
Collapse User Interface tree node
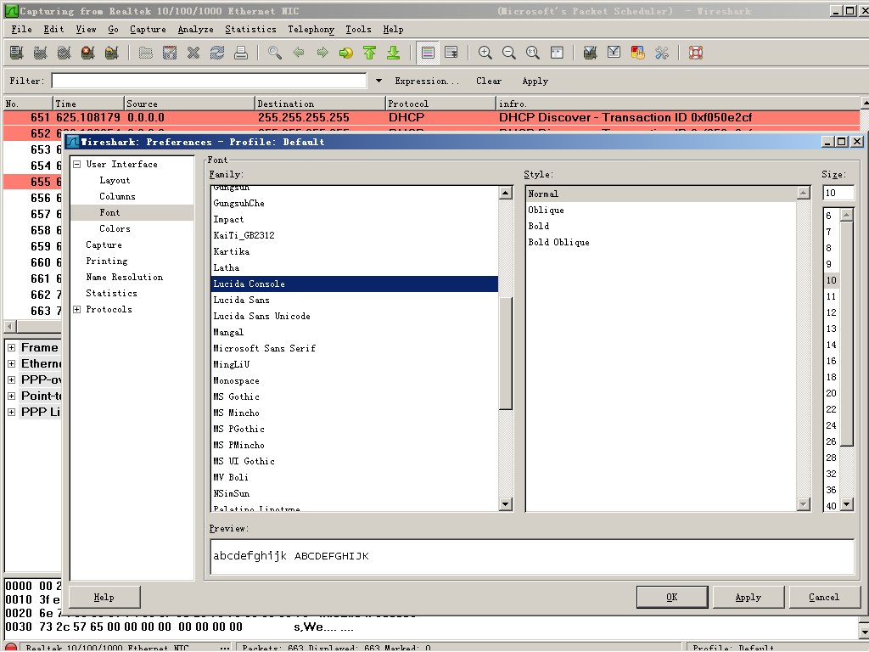pos(77,164)
